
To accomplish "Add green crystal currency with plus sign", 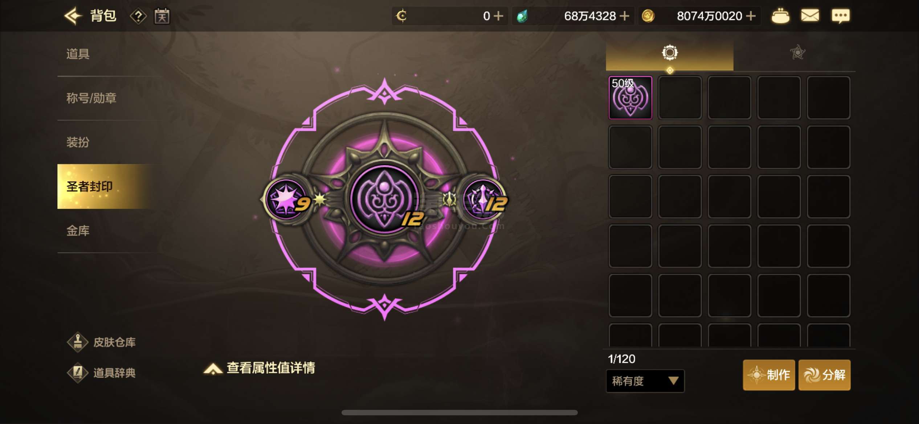I will click(624, 16).
